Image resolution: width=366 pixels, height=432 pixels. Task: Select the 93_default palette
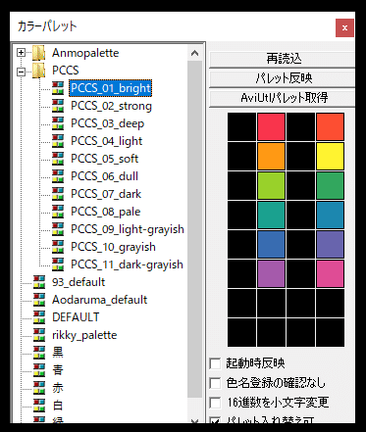pyautogui.click(x=78, y=282)
